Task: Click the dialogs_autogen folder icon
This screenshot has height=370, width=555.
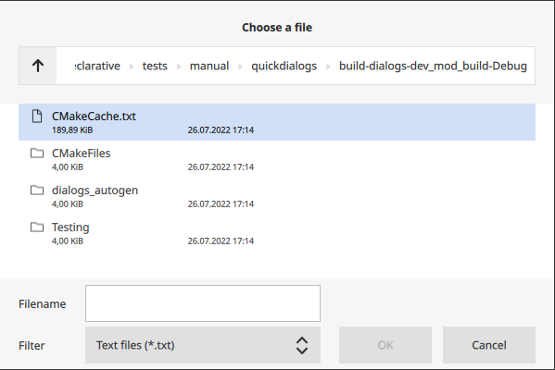Action: (x=37, y=191)
